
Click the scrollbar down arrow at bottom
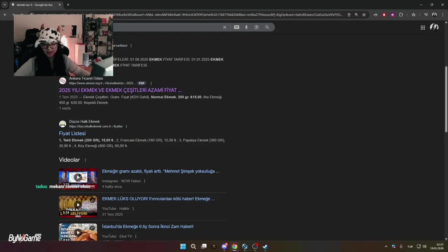click(446, 239)
